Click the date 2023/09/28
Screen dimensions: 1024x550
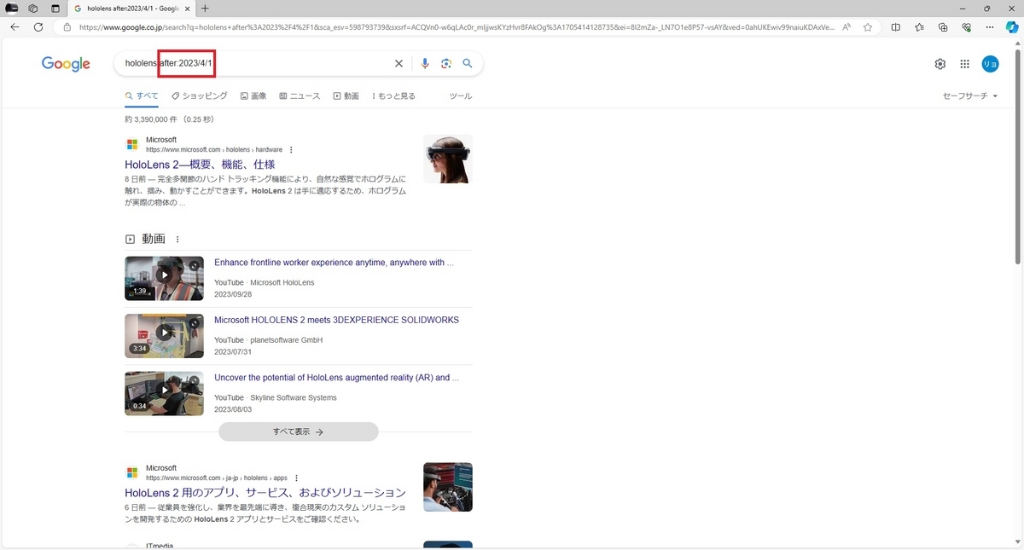coord(233,294)
